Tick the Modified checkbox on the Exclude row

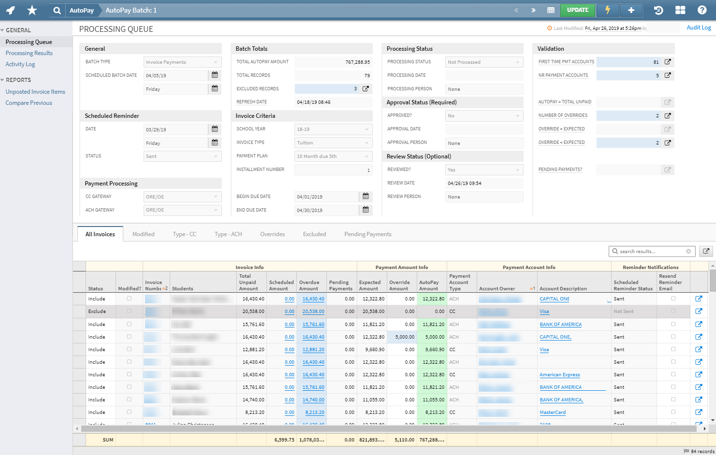[x=129, y=311]
